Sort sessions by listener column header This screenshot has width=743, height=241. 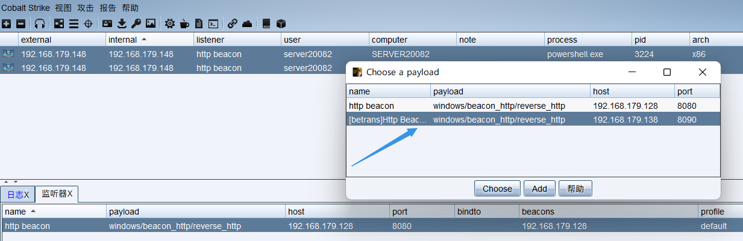pos(237,40)
